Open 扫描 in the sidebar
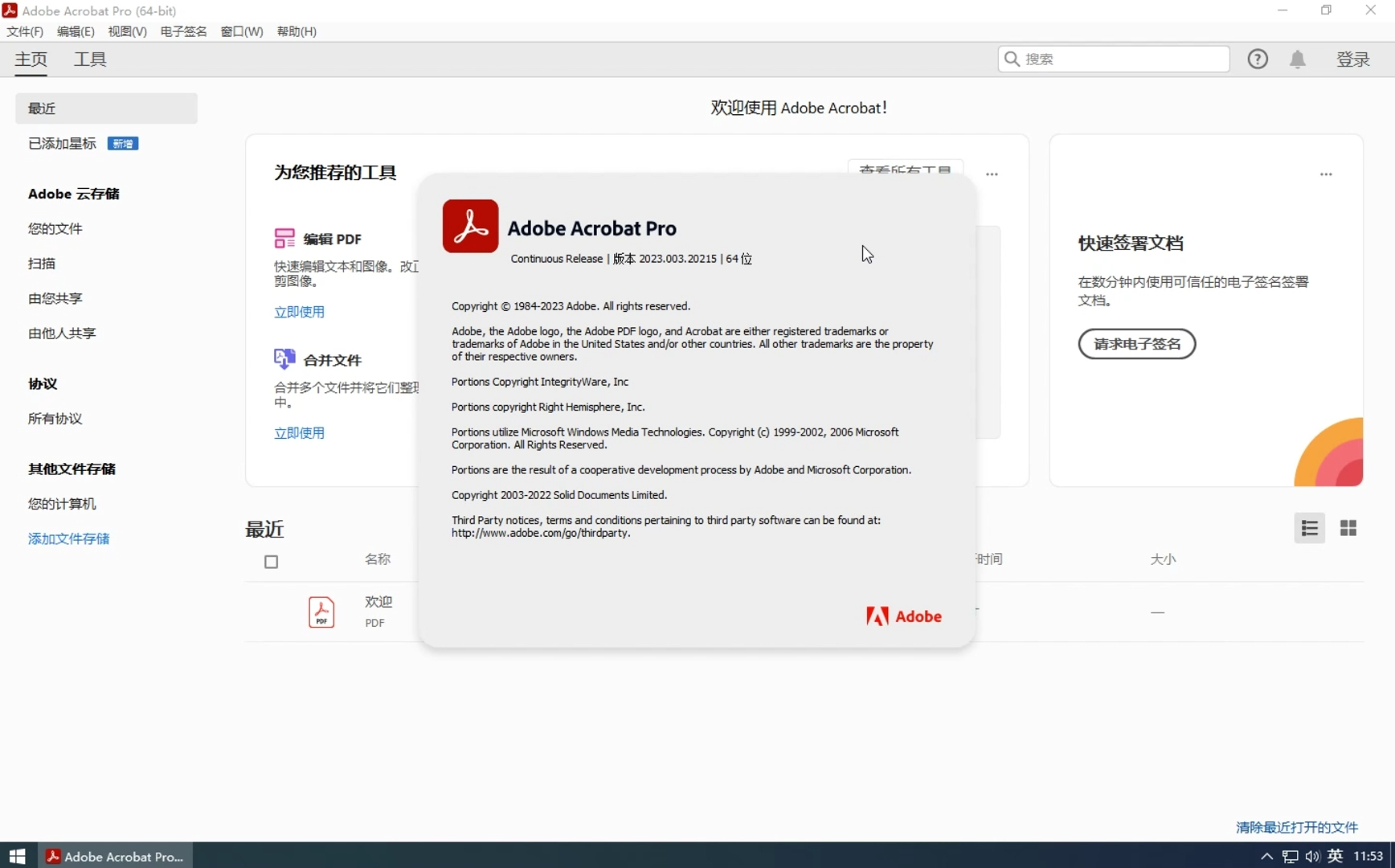1395x868 pixels. click(42, 264)
